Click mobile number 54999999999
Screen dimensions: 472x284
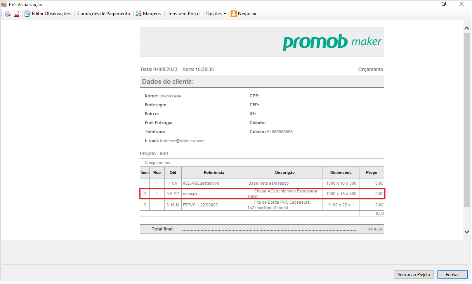pos(280,132)
